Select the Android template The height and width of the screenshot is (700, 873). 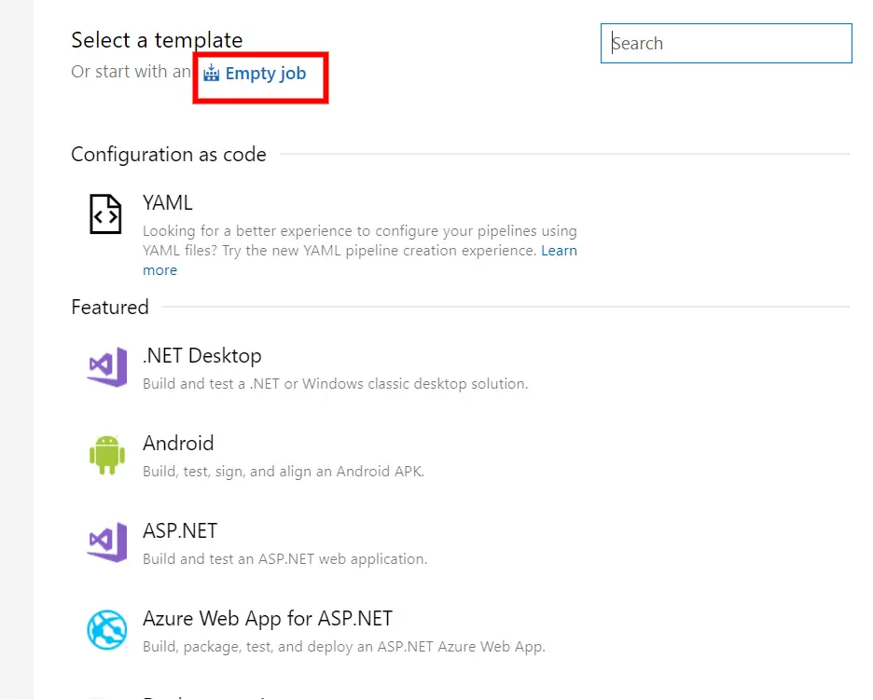pyautogui.click(x=178, y=443)
